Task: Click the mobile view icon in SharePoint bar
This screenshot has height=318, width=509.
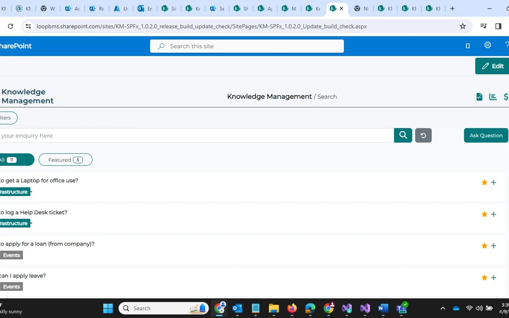Action: click(x=468, y=46)
